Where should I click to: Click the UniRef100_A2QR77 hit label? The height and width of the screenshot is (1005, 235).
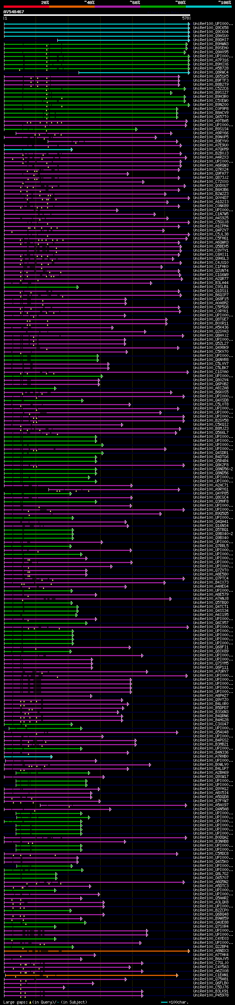tap(211, 279)
